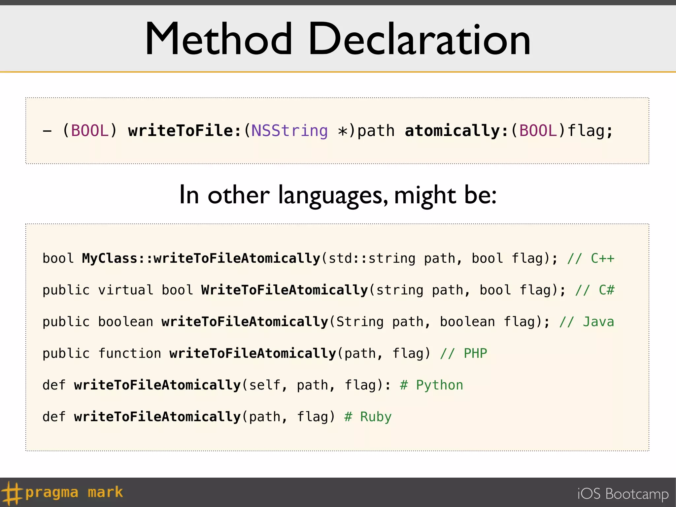Click the 'Method Declaration' slide title
Image resolution: width=676 pixels, height=507 pixels.
click(x=338, y=39)
